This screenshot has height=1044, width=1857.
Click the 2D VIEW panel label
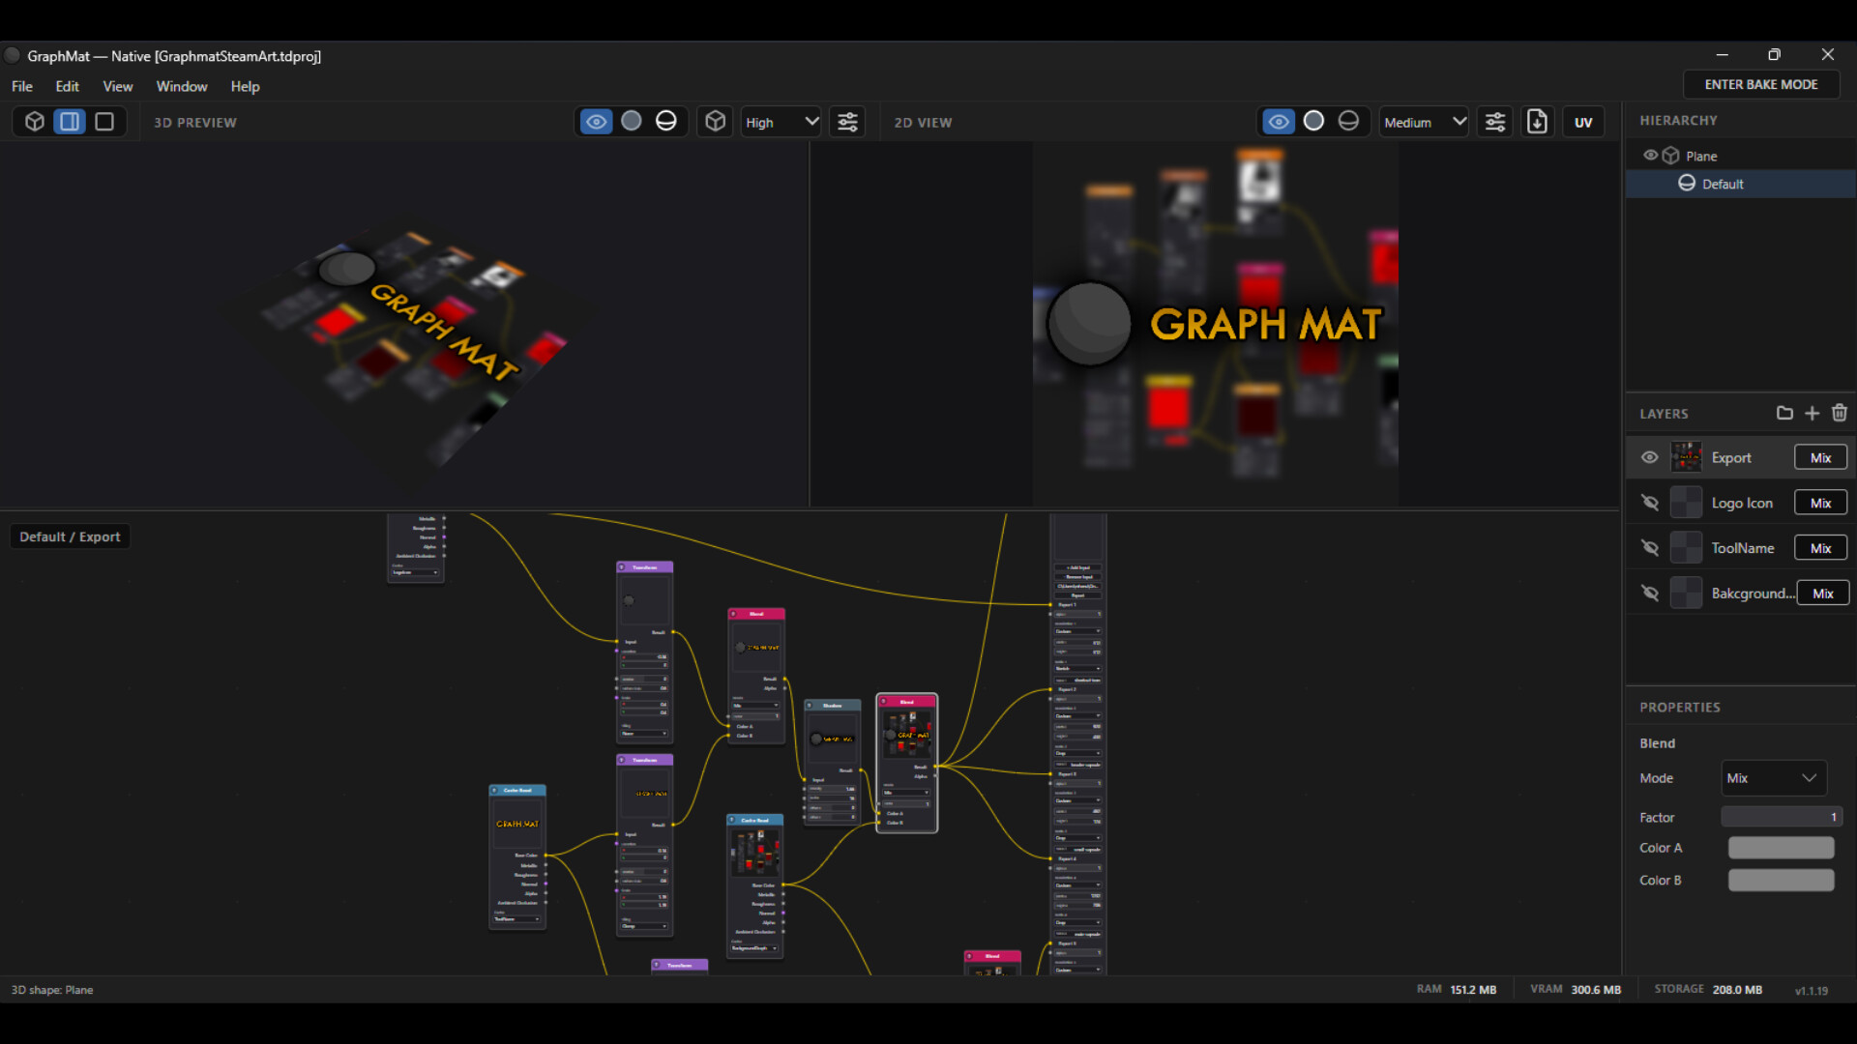pyautogui.click(x=923, y=123)
